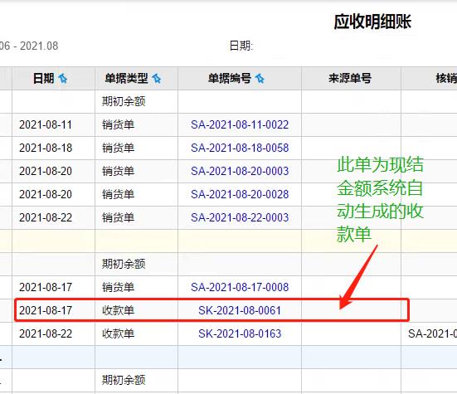Sort by the 单据编号 column header
This screenshot has height=394, width=457.
tap(230, 79)
